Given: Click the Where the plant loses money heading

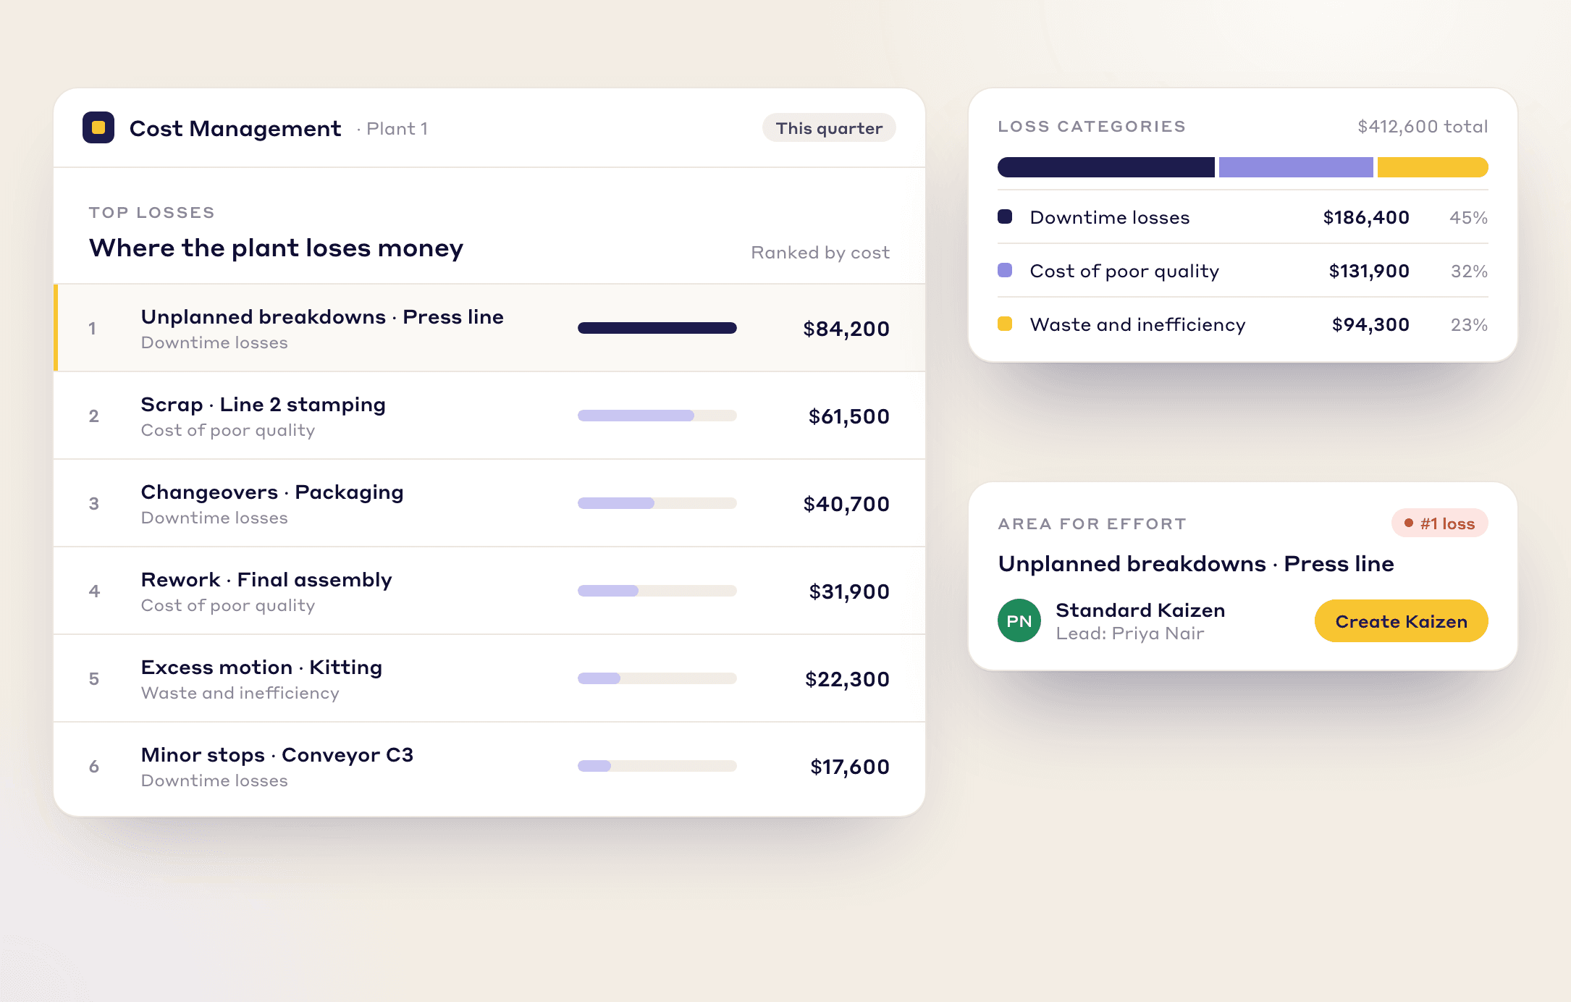Looking at the screenshot, I should pyautogui.click(x=276, y=248).
